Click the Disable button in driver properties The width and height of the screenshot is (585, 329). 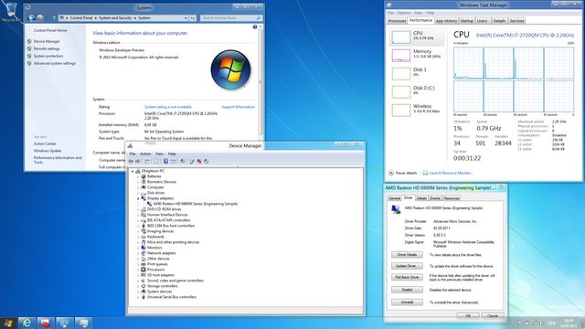point(407,290)
